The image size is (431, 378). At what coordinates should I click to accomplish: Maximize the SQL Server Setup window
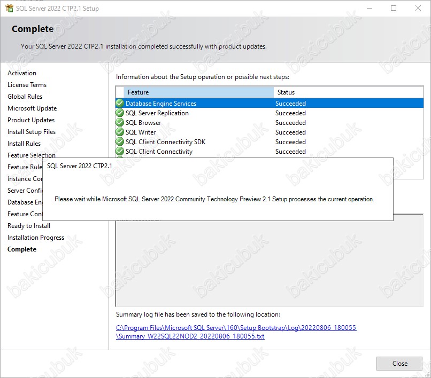pyautogui.click(x=394, y=8)
